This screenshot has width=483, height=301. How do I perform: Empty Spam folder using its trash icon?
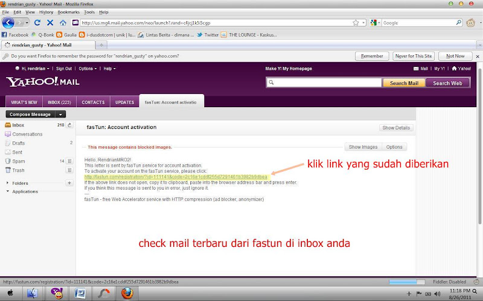pyautogui.click(x=69, y=161)
